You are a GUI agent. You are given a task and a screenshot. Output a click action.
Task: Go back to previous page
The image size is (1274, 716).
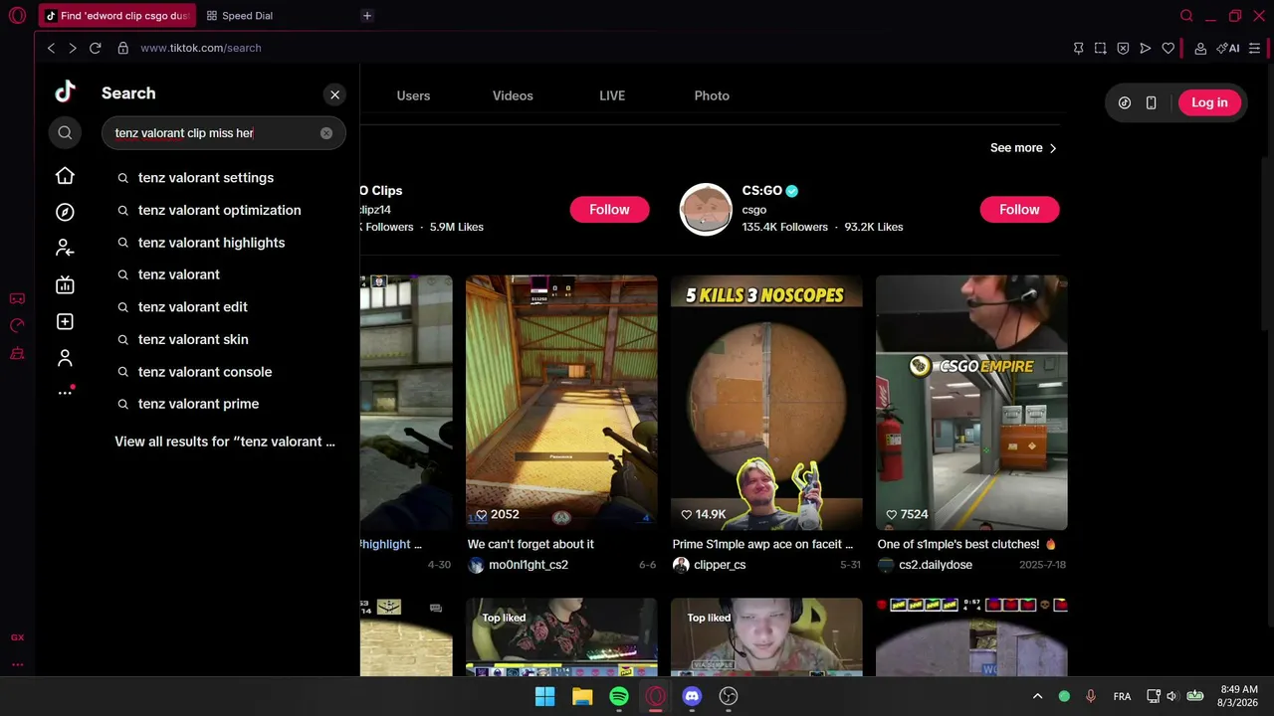51,48
